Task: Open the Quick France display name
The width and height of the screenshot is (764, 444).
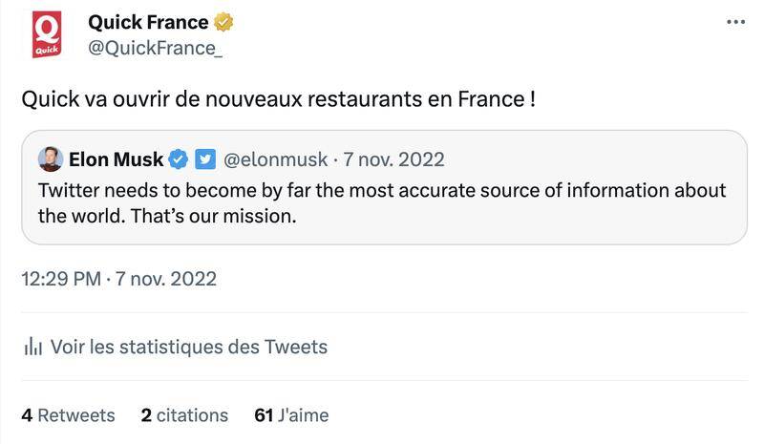Action: pos(148,22)
